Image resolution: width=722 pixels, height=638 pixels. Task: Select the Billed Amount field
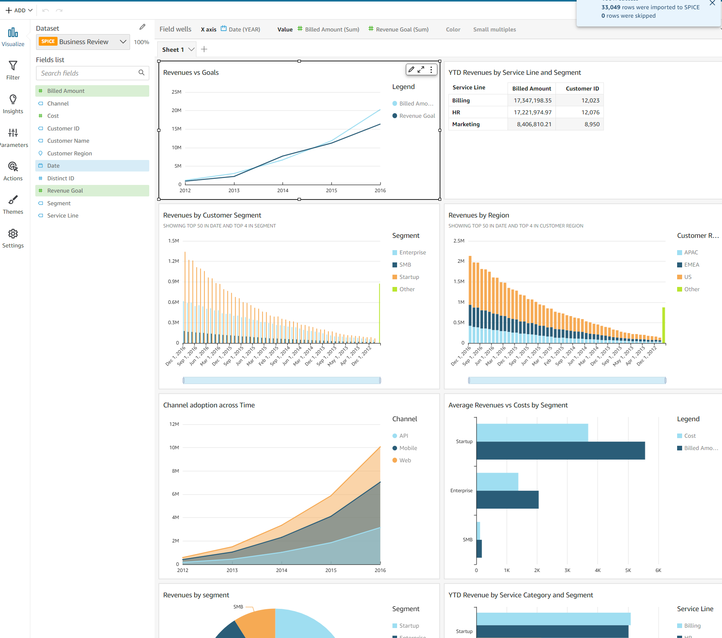tap(92, 91)
